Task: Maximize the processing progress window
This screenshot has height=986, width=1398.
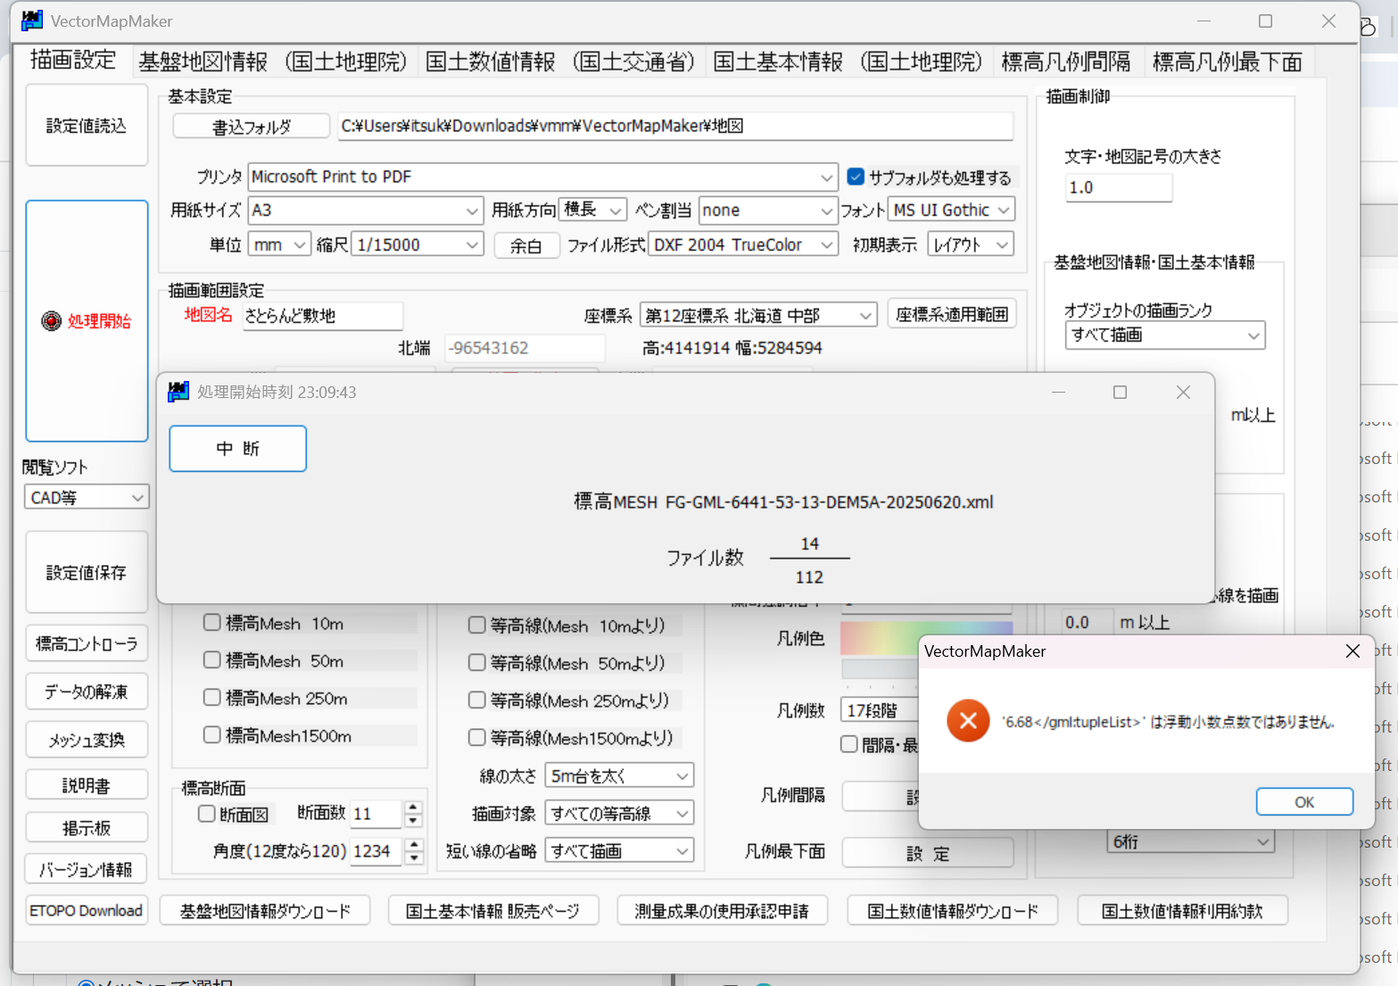Action: pos(1120,393)
